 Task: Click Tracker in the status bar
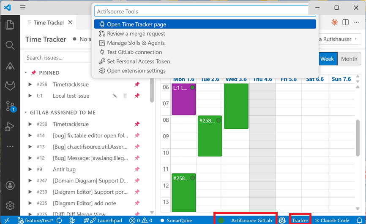click(300, 220)
